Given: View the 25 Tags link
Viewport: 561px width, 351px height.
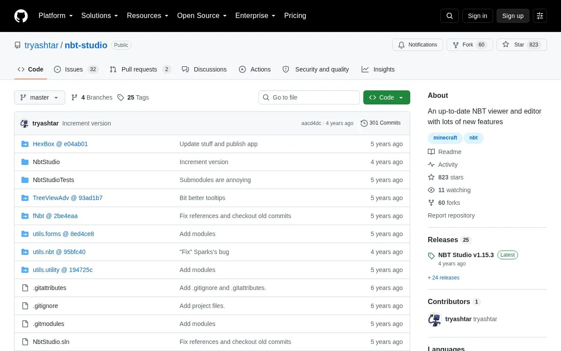Looking at the screenshot, I should [x=133, y=97].
